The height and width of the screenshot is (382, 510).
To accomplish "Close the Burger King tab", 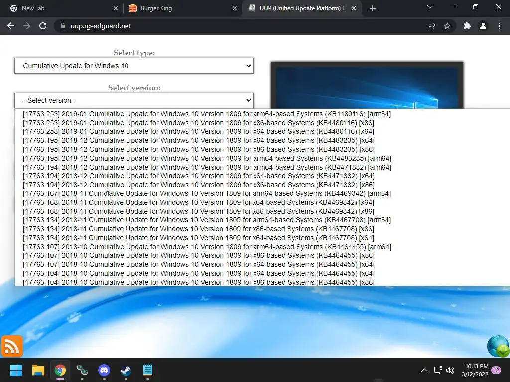I will [x=235, y=8].
